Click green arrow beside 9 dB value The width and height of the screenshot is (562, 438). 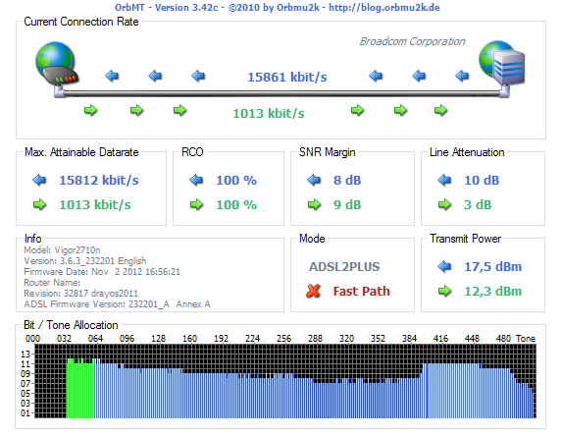(314, 205)
